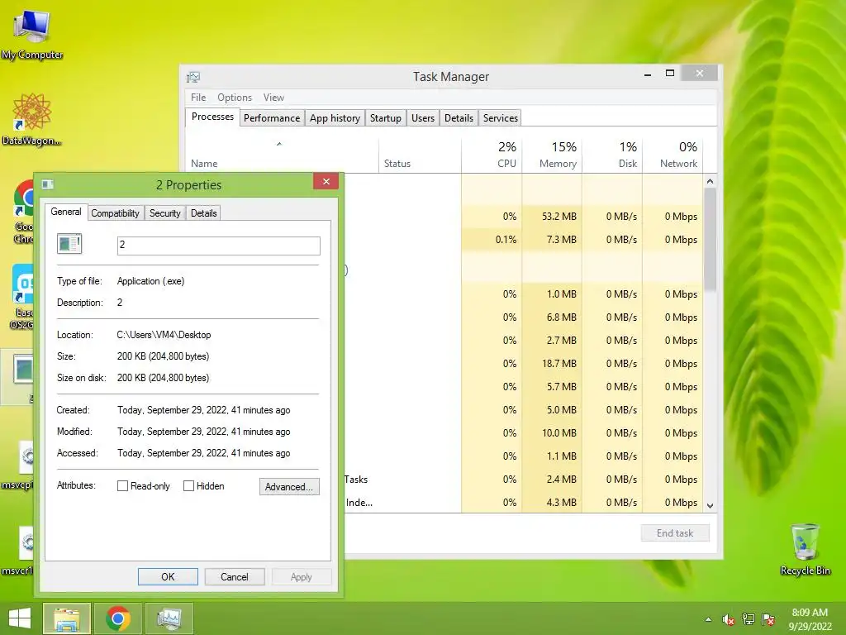
Task: Select the row with 53.2 MB memory
Action: [523, 217]
